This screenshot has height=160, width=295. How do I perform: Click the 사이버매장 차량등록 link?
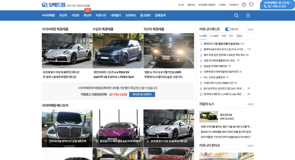point(206,5)
